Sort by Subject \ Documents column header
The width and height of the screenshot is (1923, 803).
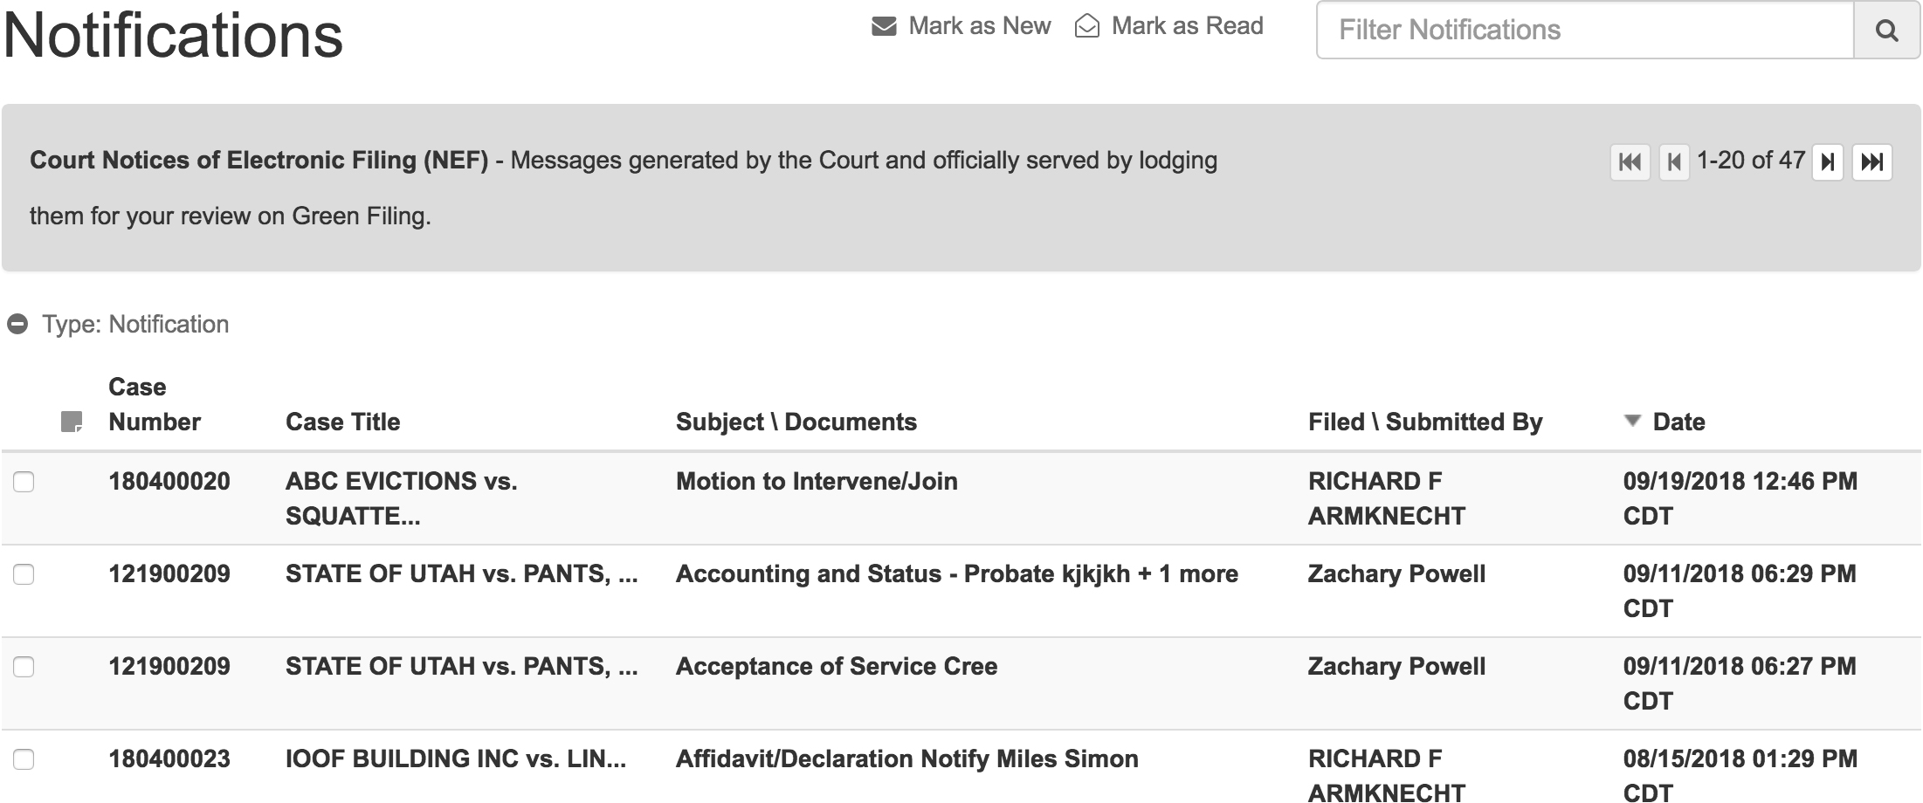[796, 422]
